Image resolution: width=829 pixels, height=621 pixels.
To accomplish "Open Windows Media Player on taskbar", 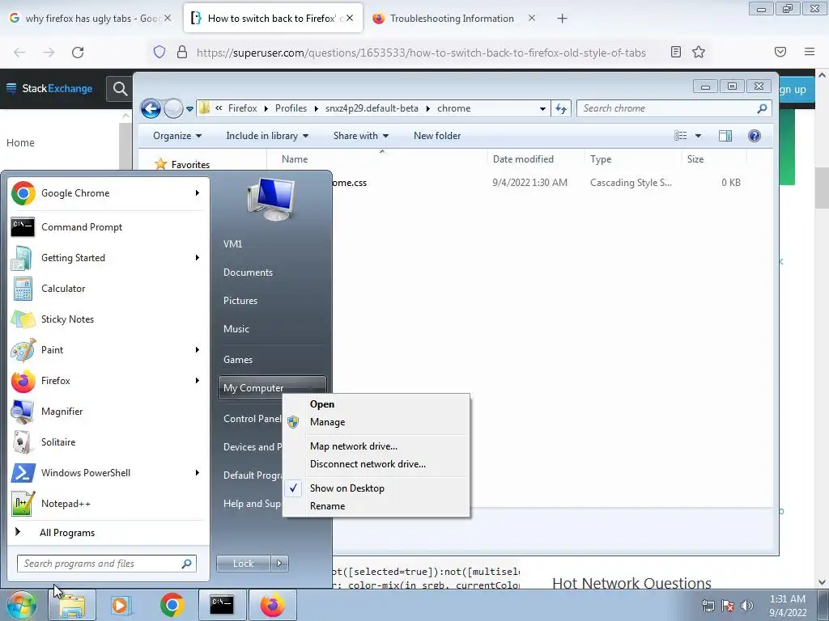I will (x=121, y=605).
